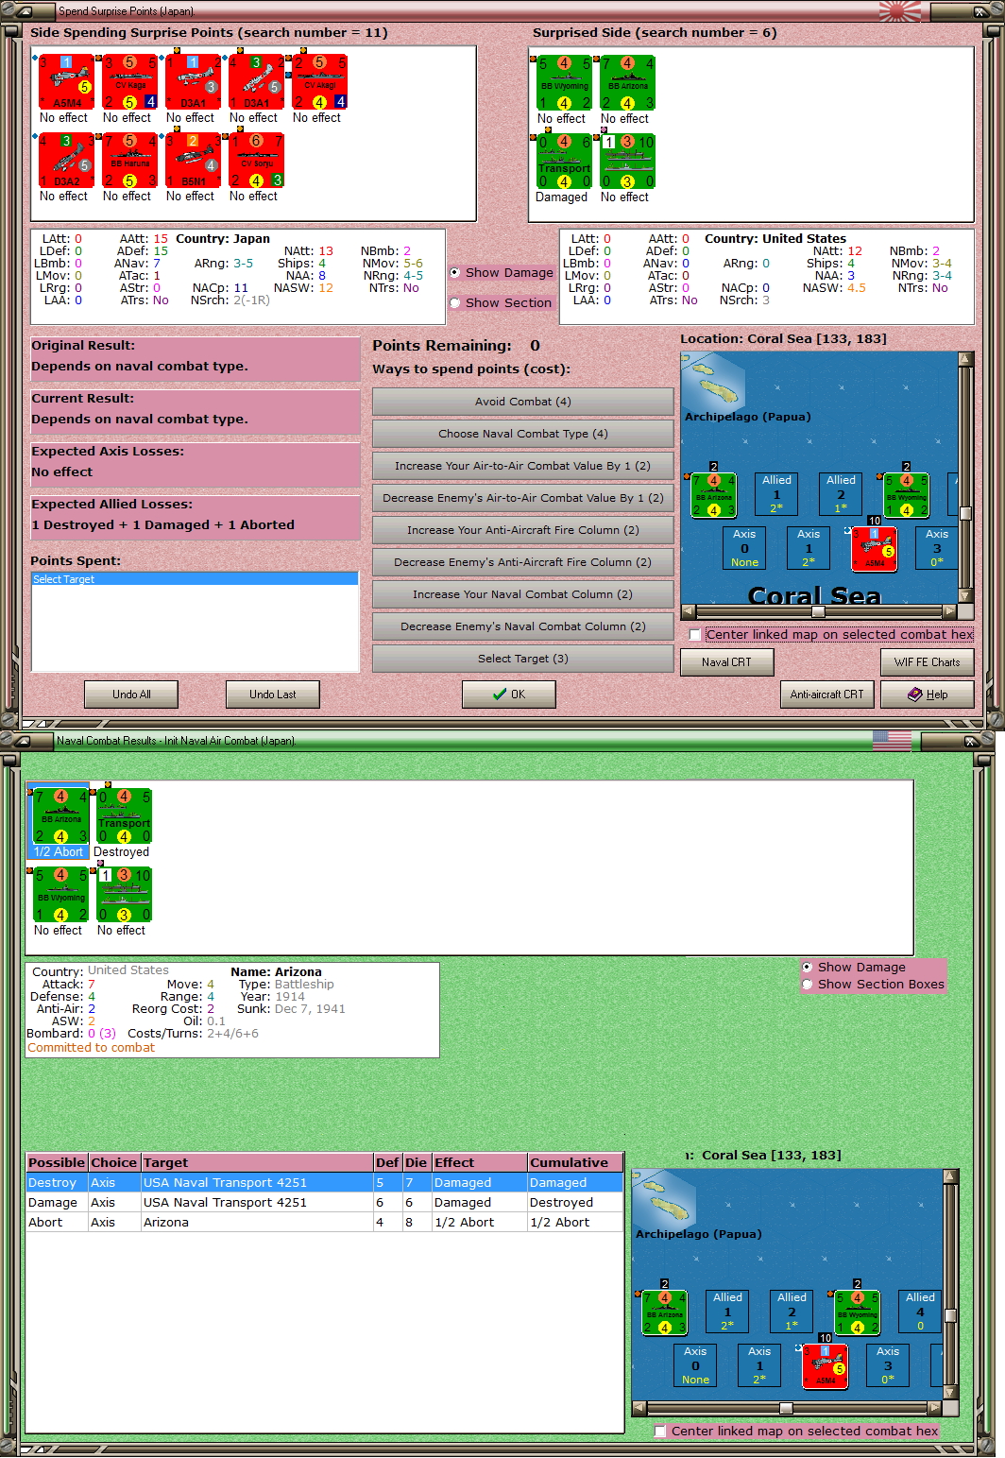Click the down arrow on Spend Surprise Points map scrollbar
Screen dimensions: 1005x1458
pos(965,596)
